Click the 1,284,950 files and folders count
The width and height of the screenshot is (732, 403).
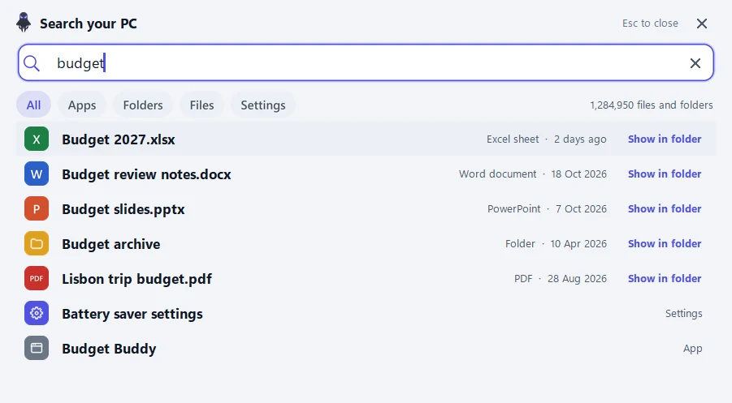(652, 105)
